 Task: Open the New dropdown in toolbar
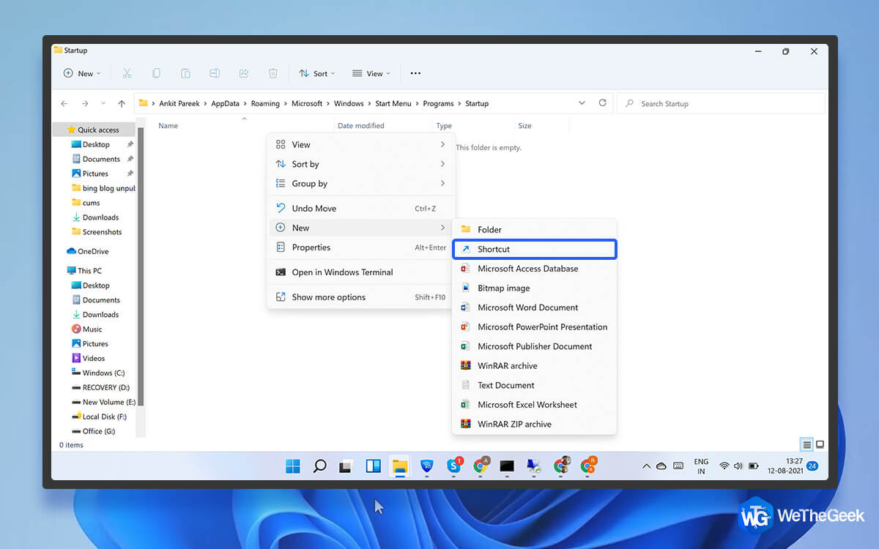coord(82,73)
